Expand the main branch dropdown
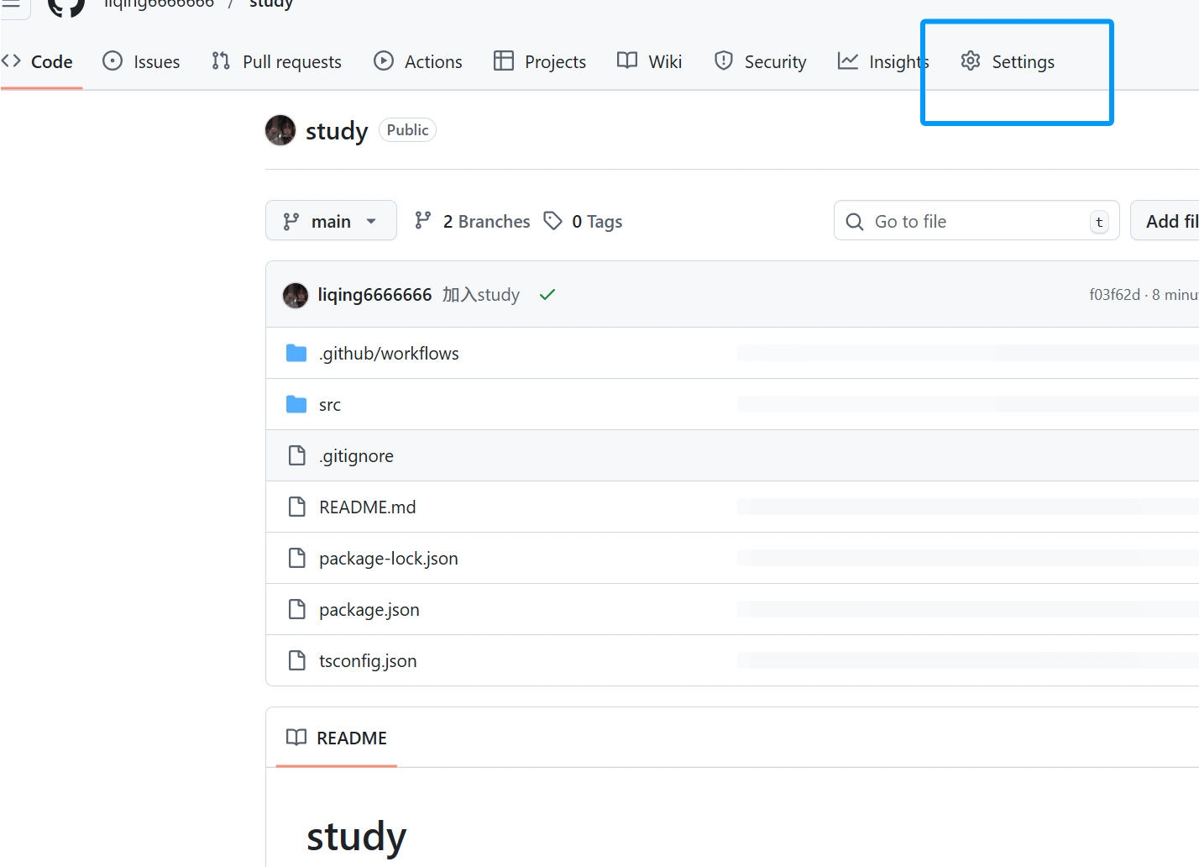1199x867 pixels. (331, 221)
